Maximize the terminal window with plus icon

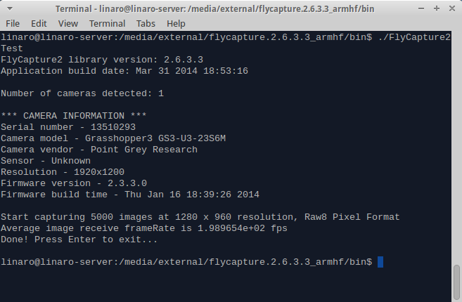click(x=437, y=8)
